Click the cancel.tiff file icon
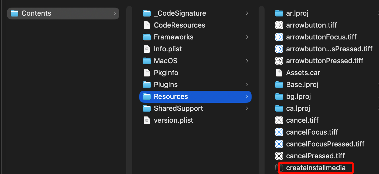379x174 pixels. click(x=279, y=120)
